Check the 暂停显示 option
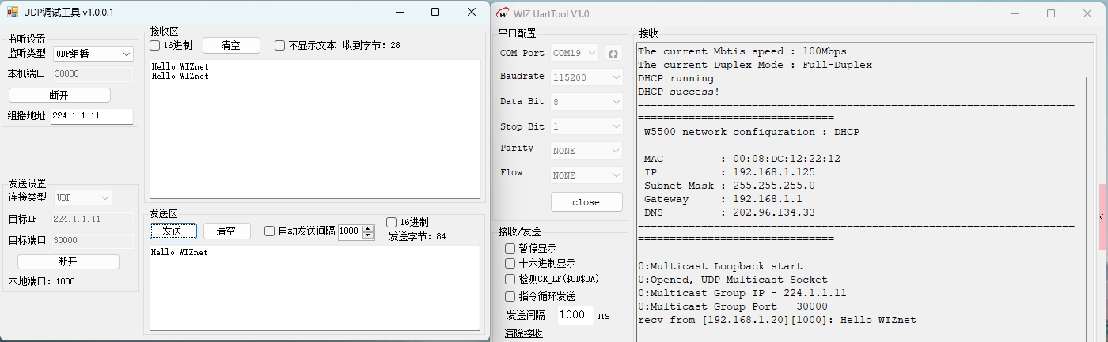The height and width of the screenshot is (342, 1108). [510, 248]
